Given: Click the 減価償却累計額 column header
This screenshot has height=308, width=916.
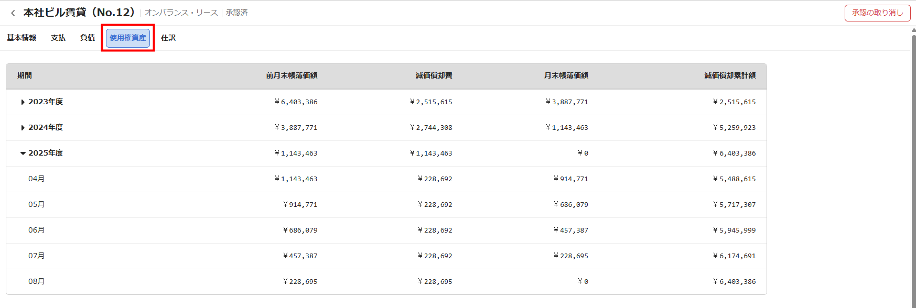Looking at the screenshot, I should click(730, 76).
